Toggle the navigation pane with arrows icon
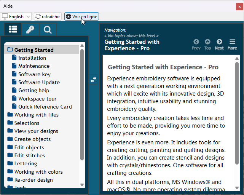Image resolution: width=244 pixels, height=195 pixels. (x=93, y=79)
